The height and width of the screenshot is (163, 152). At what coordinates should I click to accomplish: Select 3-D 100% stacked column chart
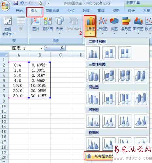(125, 76)
